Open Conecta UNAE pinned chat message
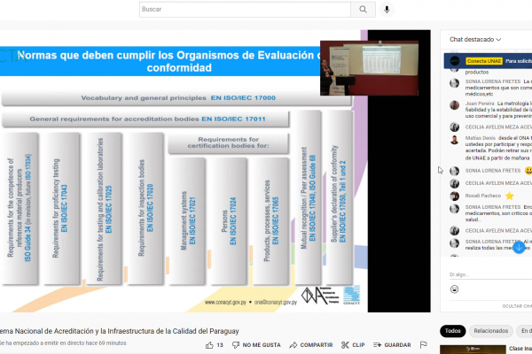The width and height of the screenshot is (532, 354). coord(488,61)
